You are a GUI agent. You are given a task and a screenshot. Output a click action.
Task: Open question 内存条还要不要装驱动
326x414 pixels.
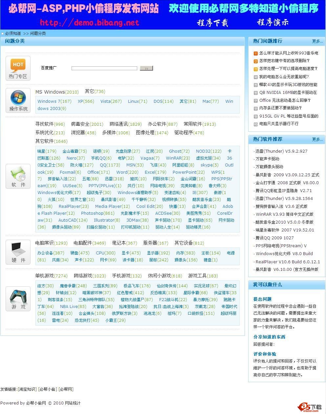tap(280, 108)
